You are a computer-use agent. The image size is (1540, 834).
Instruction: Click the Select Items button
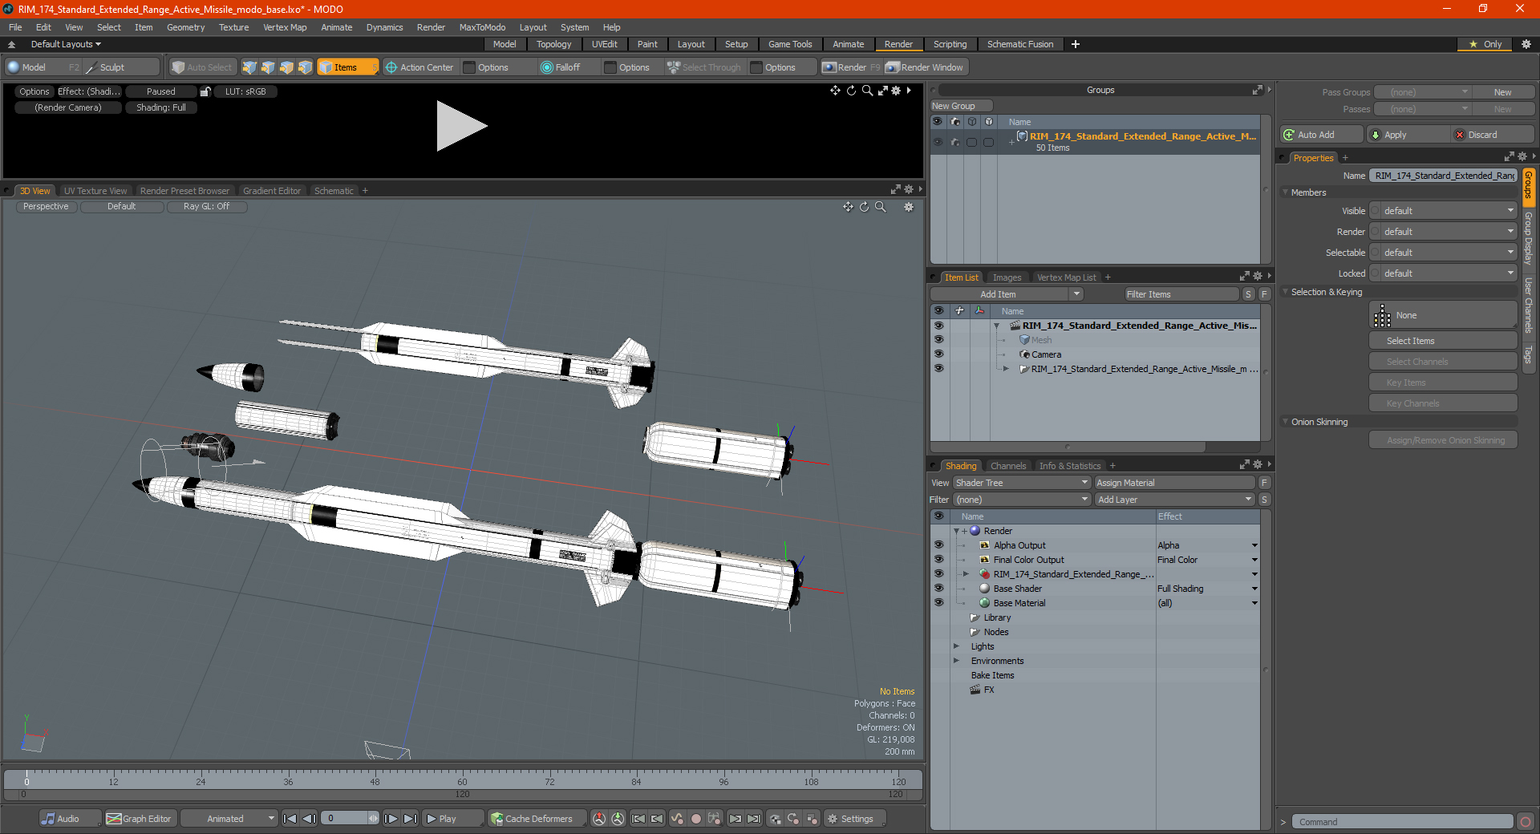1442,341
